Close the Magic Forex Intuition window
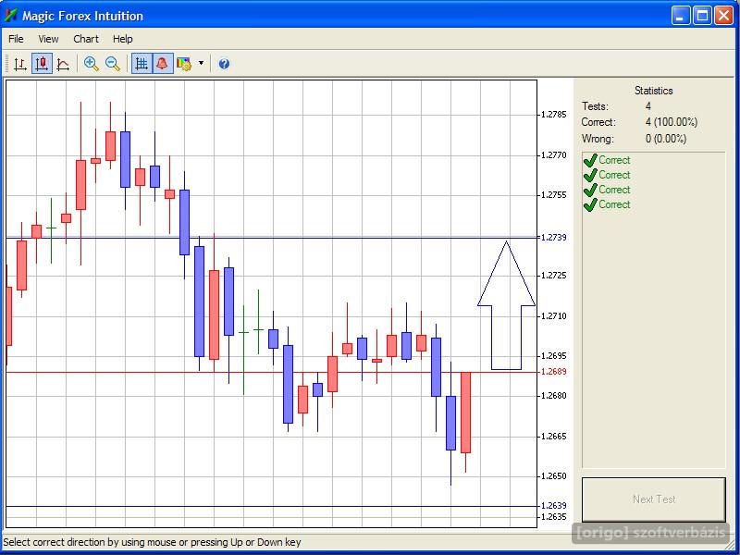Screen dimensions: 740x555 pos(723,16)
